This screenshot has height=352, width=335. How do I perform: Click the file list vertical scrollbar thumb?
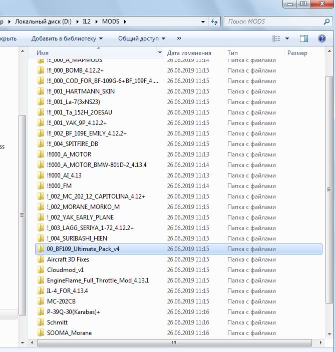tap(329, 189)
